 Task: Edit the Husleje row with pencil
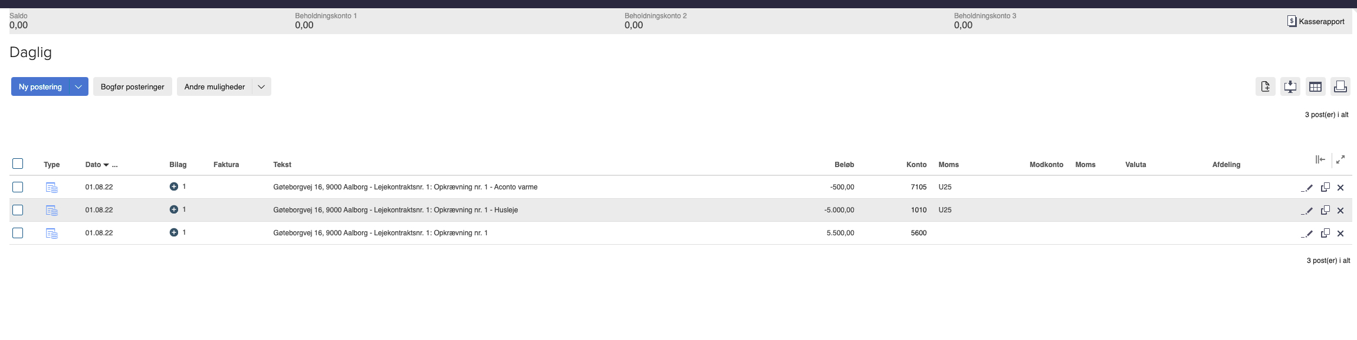[1307, 211]
